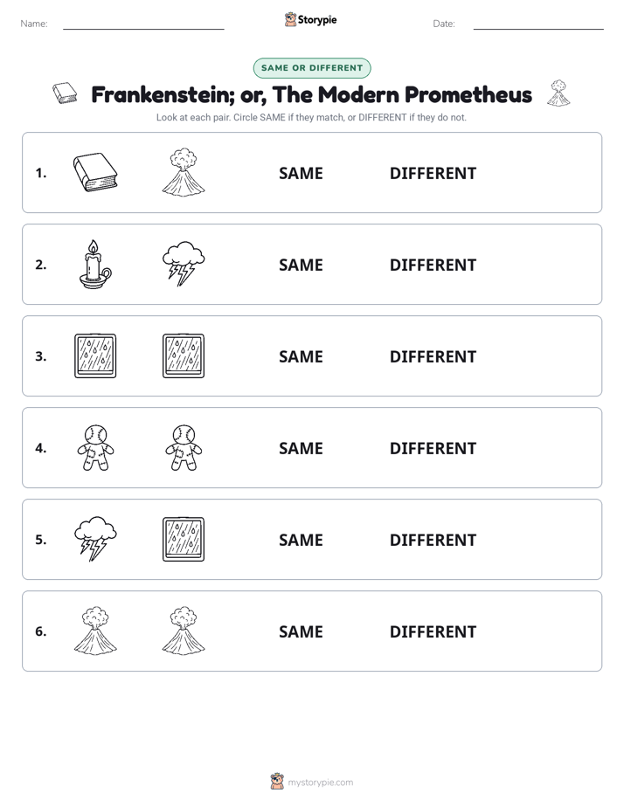Select the candle icon in row 2
Image resolution: width=624 pixels, height=807 pixels.
(x=95, y=264)
